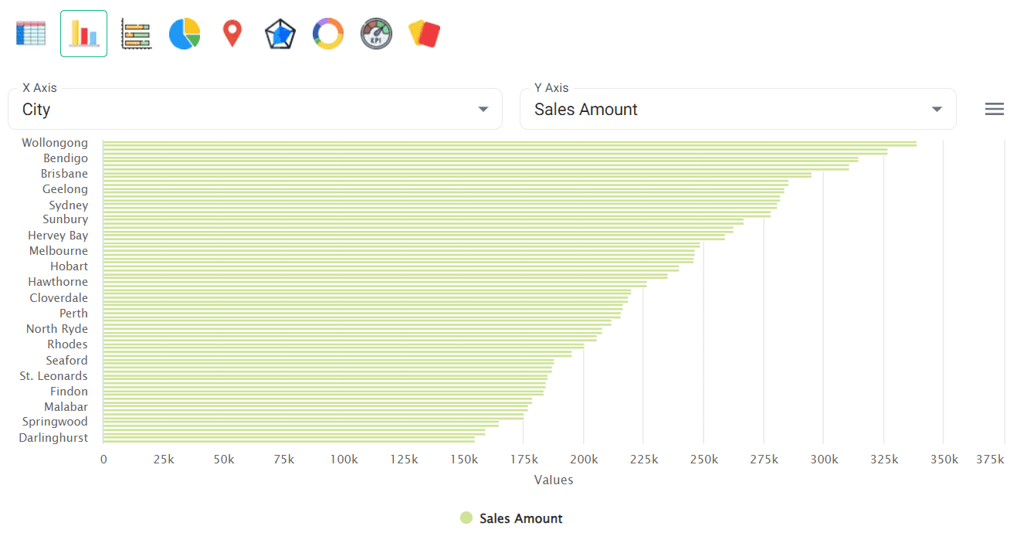
Task: Switch to the pie chart visualization
Action: click(x=184, y=33)
